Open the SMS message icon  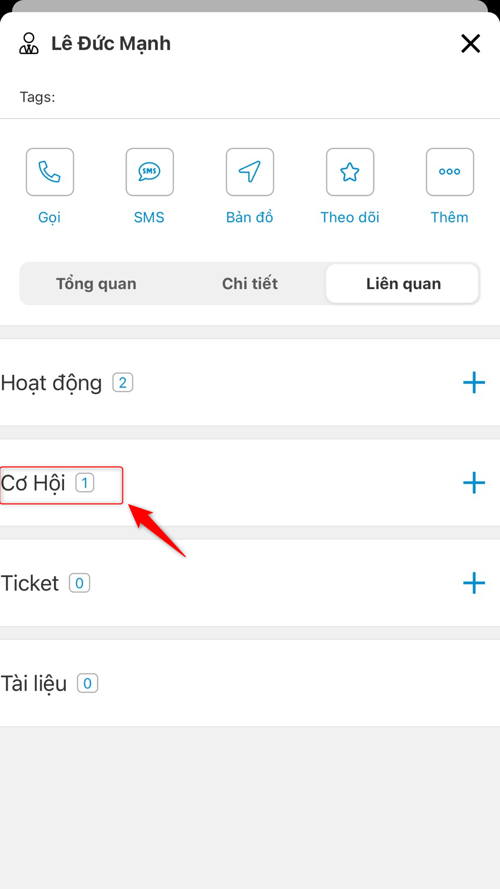click(x=149, y=172)
